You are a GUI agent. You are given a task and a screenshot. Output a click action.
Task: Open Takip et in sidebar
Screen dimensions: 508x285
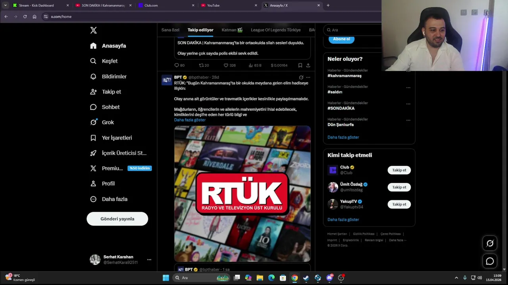coord(106,92)
